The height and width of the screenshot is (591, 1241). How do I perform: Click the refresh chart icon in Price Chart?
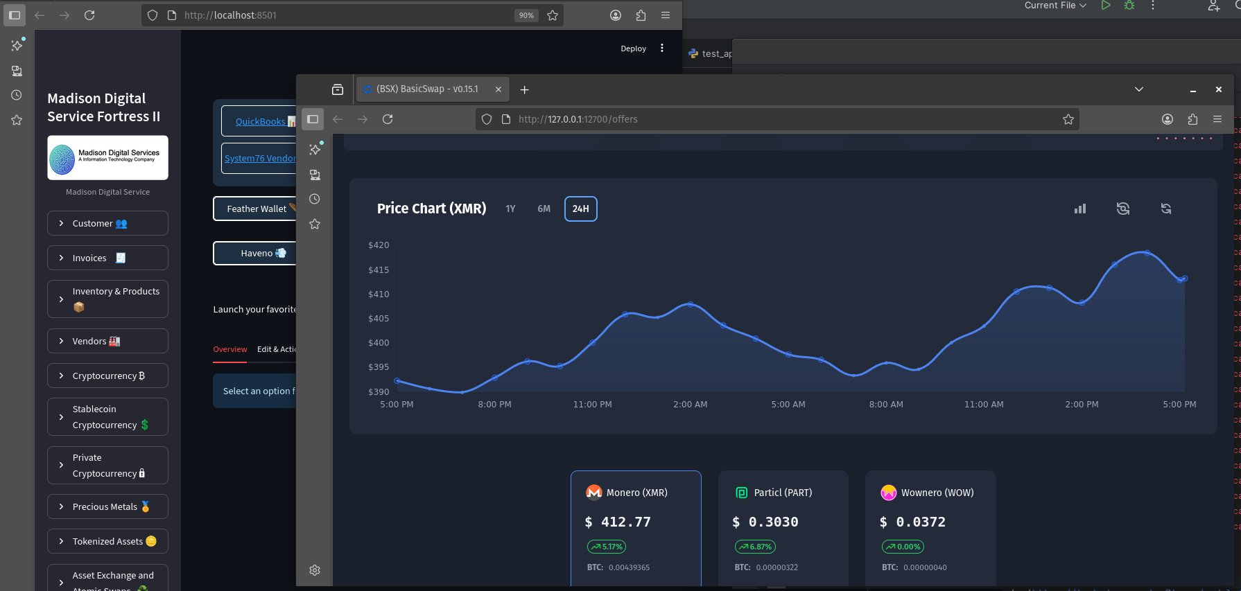[x=1165, y=209]
